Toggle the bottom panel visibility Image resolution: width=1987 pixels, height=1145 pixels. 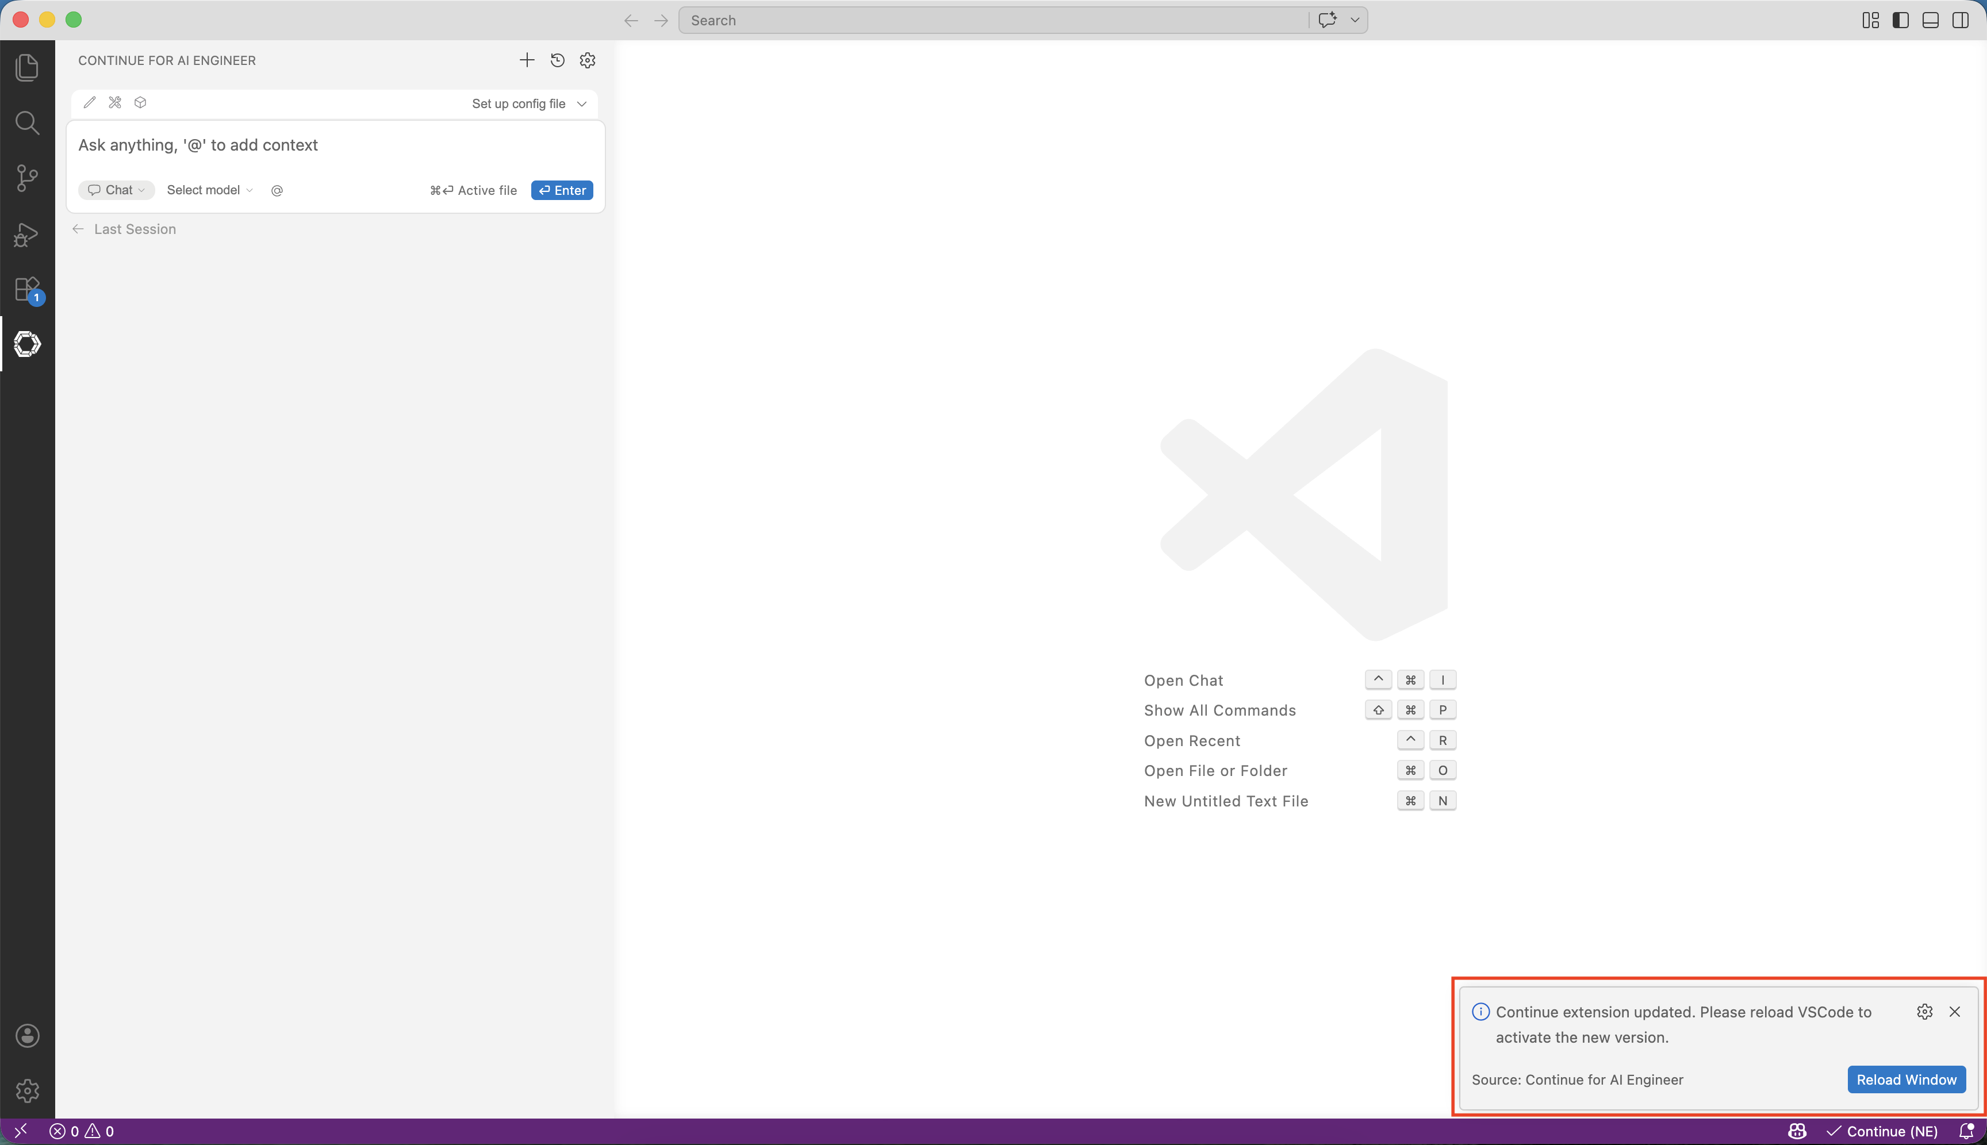click(1930, 20)
